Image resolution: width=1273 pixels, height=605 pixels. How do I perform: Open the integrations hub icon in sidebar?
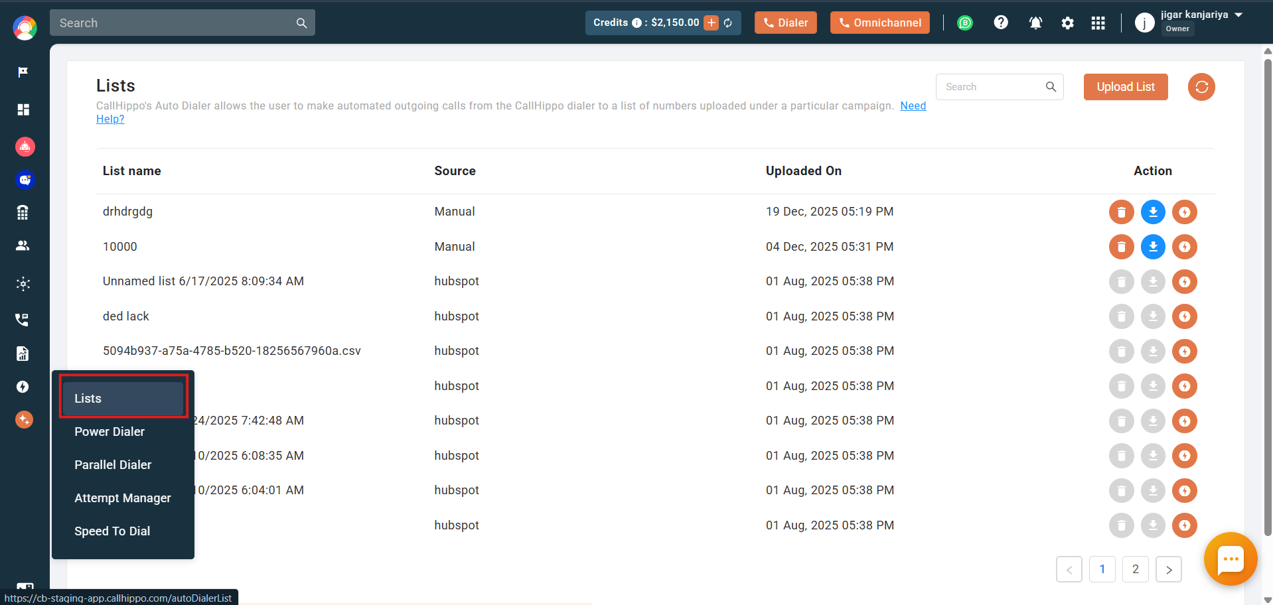click(x=23, y=284)
